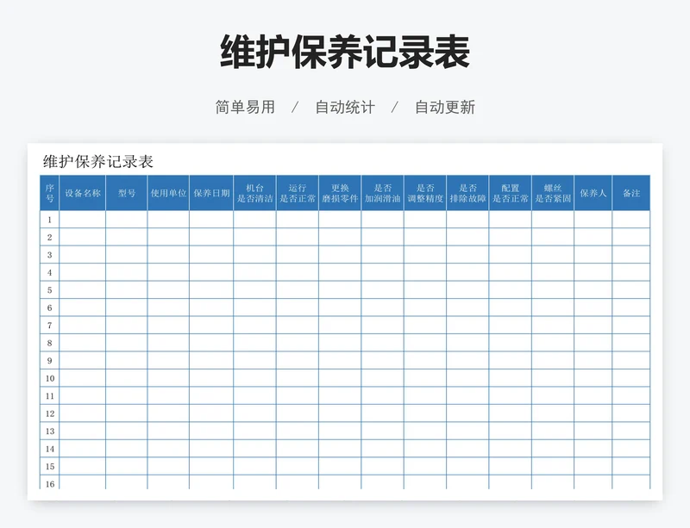Click row number 8 cell
This screenshot has height=528, width=690.
point(50,343)
